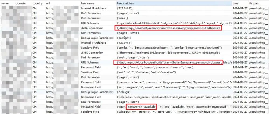The height and width of the screenshot is (114, 269).
Task: Select Debug Logic Parameters cell for 'debug='
Action: click(x=98, y=92)
